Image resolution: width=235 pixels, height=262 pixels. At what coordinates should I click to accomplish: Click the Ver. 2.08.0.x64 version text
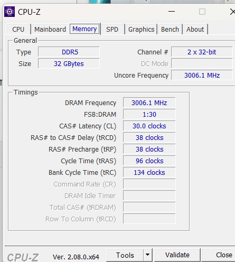(76, 257)
